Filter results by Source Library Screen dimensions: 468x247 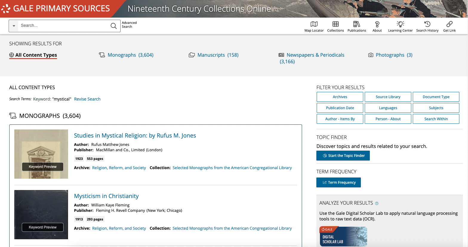tap(388, 97)
